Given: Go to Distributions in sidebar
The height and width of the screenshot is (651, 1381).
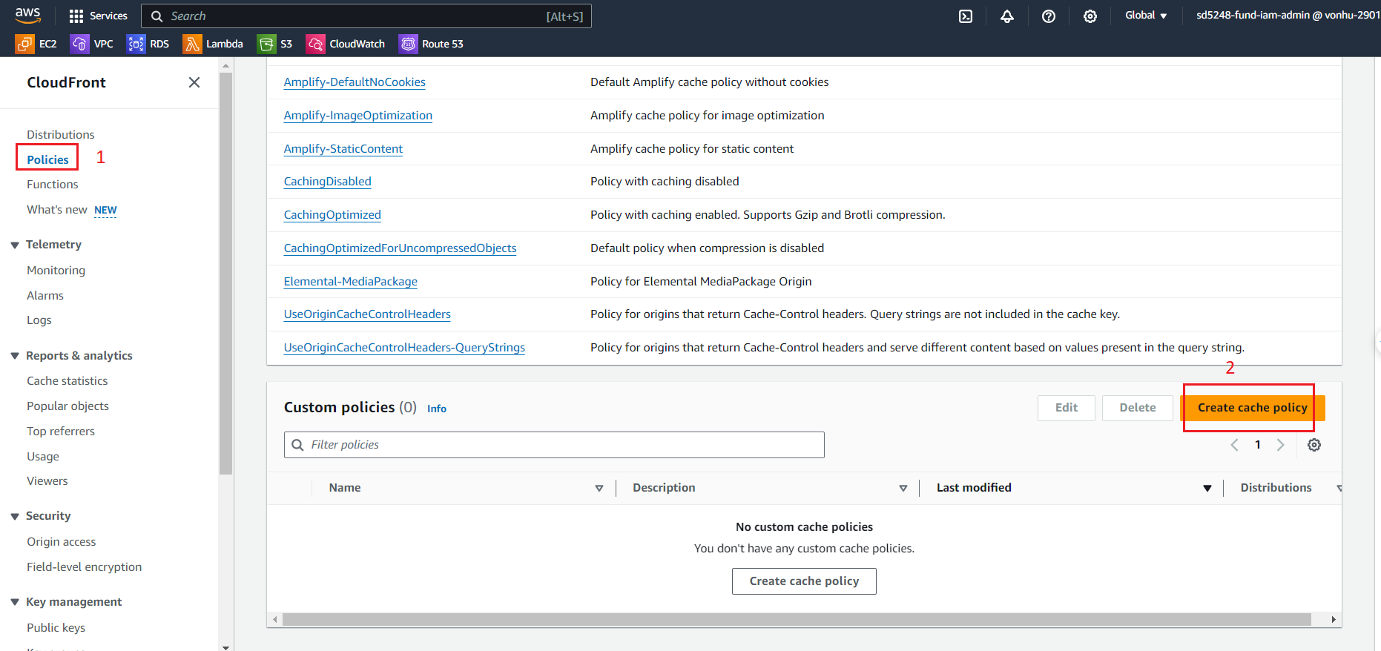Looking at the screenshot, I should pos(61,134).
